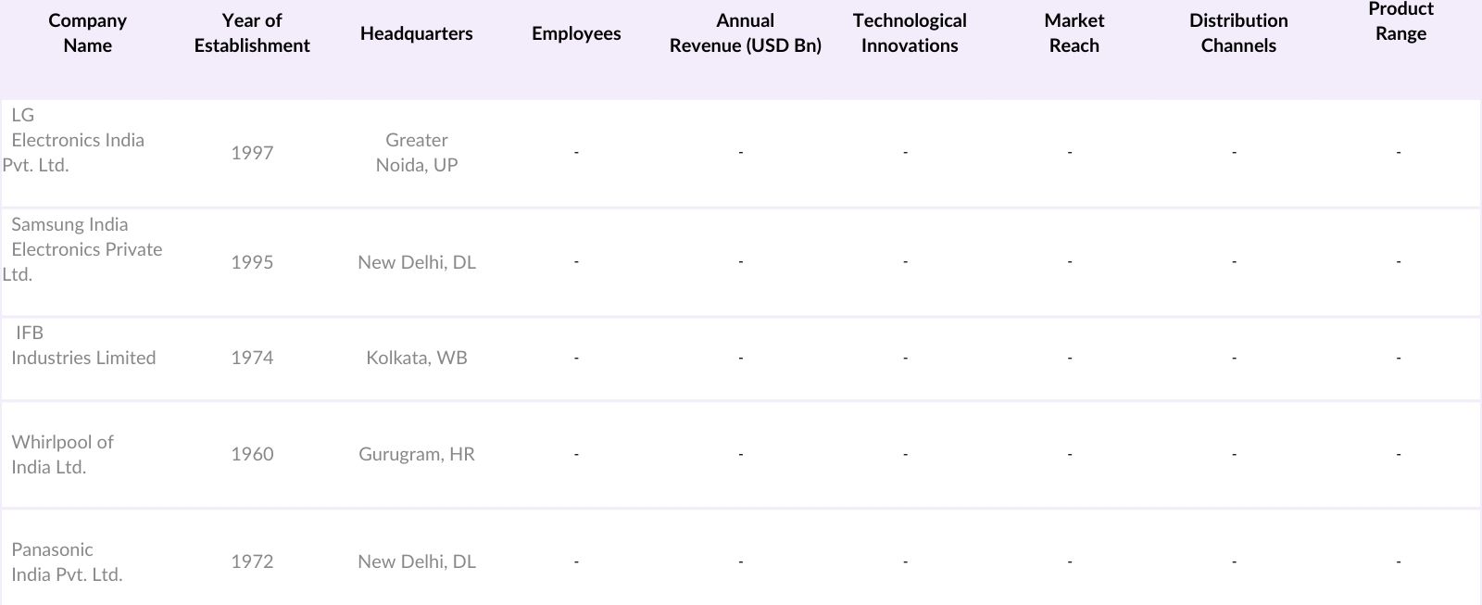Viewport: 1482px width, 605px height.
Task: Click the Year of Establishment header
Action: click(252, 33)
